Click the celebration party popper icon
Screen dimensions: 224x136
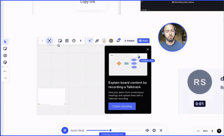[x=97, y=41]
